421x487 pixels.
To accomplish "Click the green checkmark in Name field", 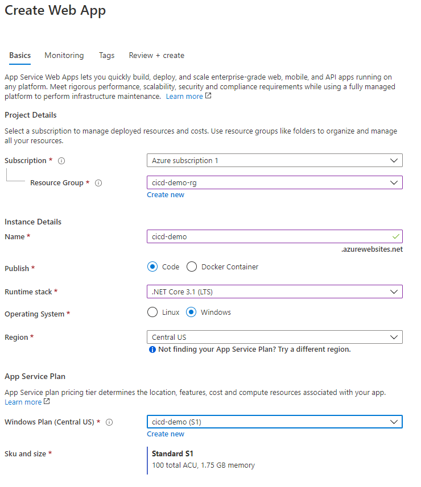I will pos(395,236).
